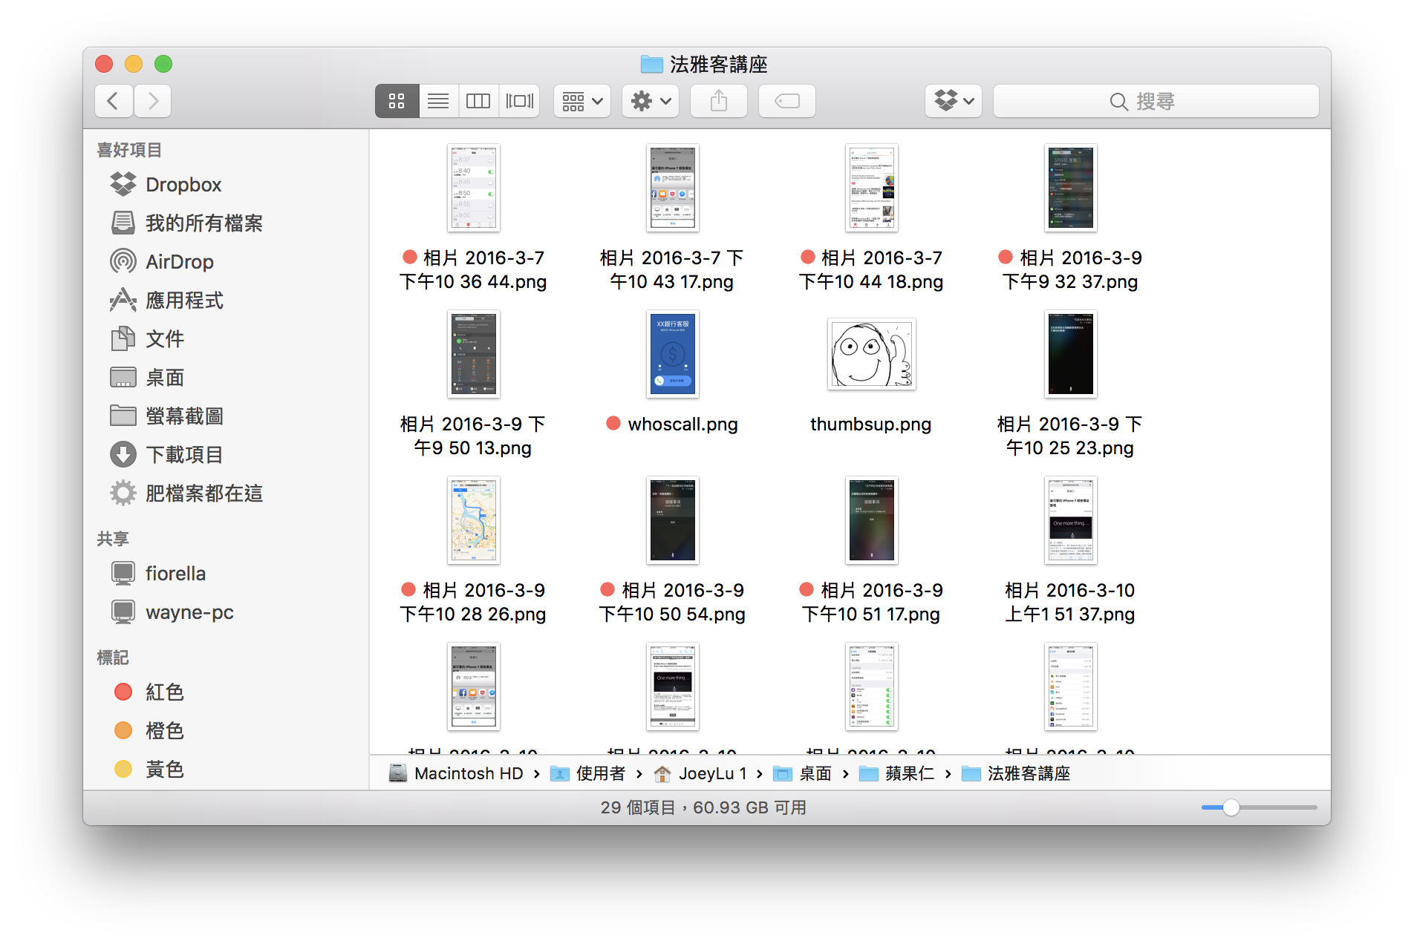Go forward with the right chevron button

(x=152, y=101)
